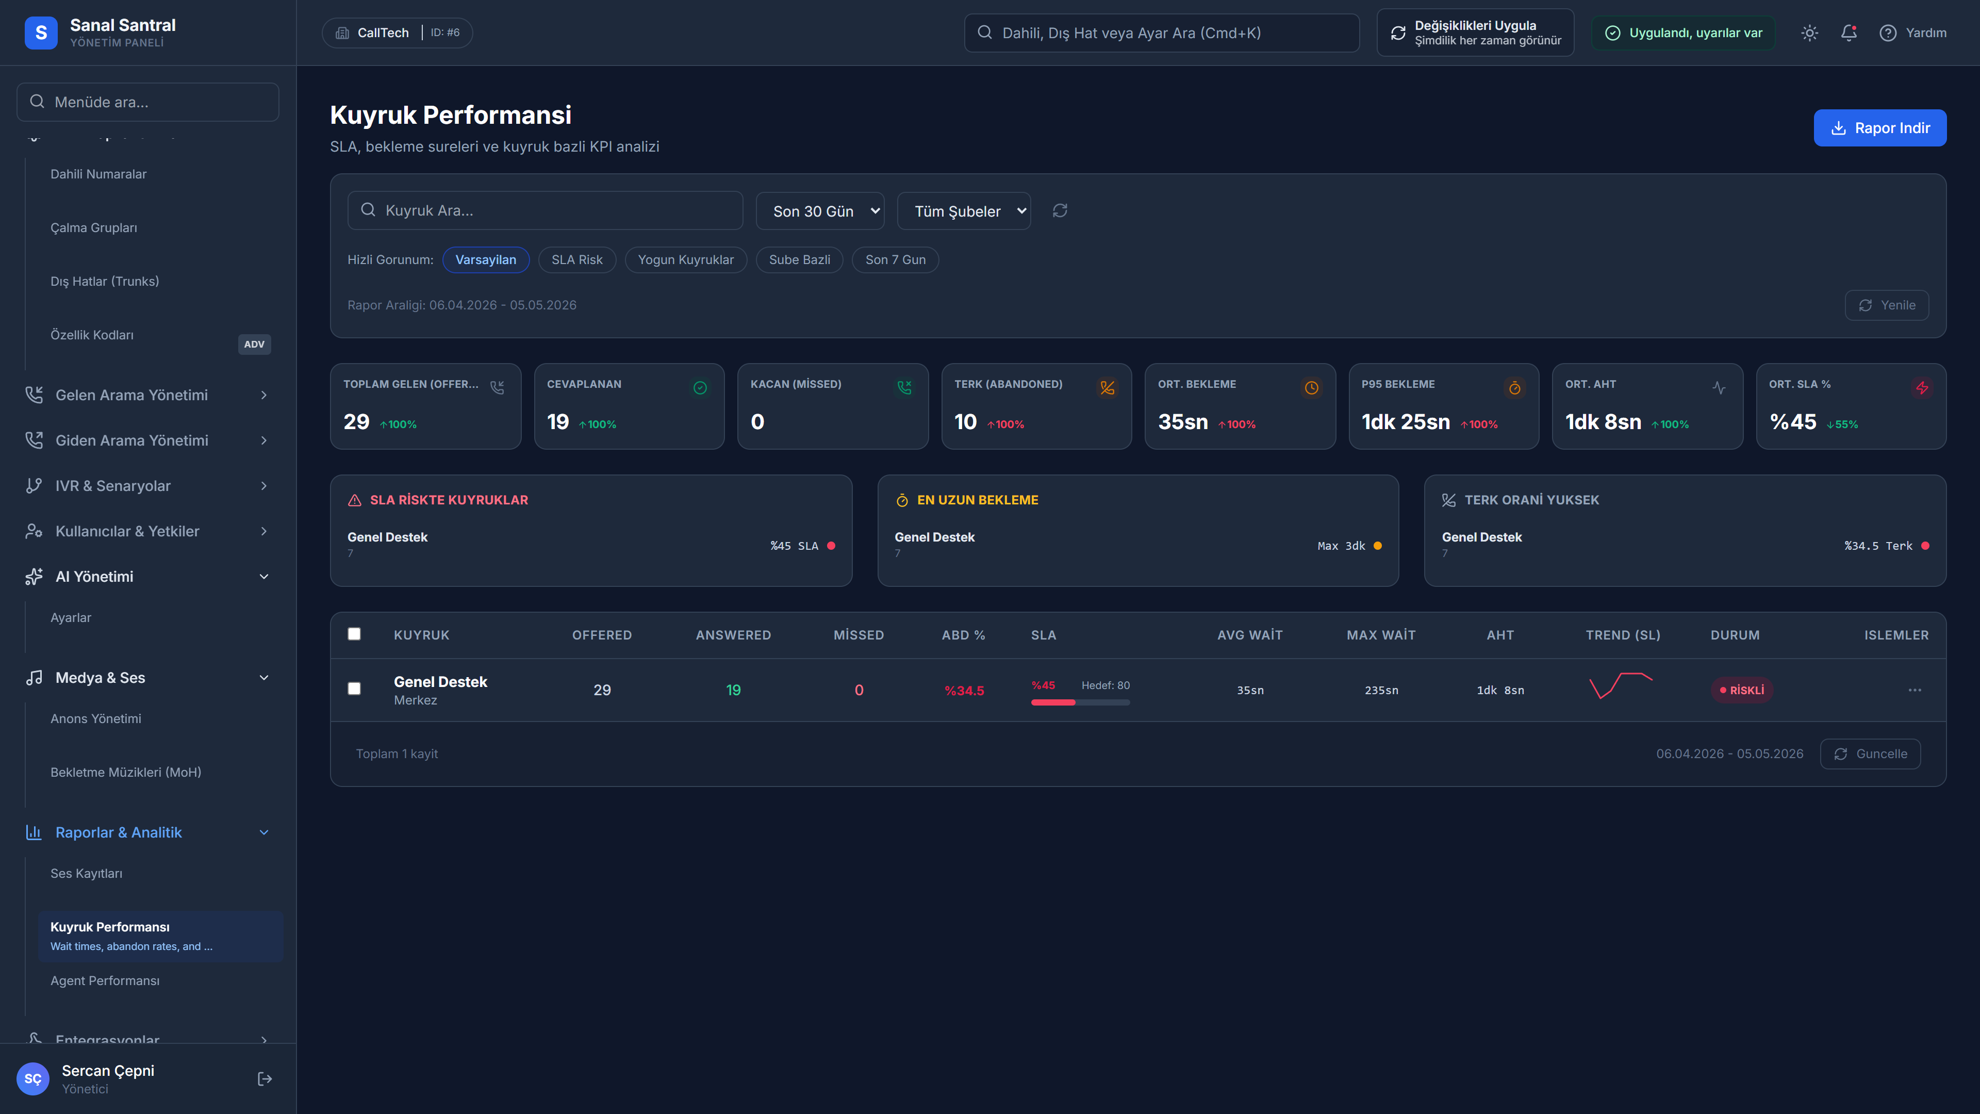Expand Gelen Arama Yönetimi chevron
1980x1114 pixels.
pos(263,395)
